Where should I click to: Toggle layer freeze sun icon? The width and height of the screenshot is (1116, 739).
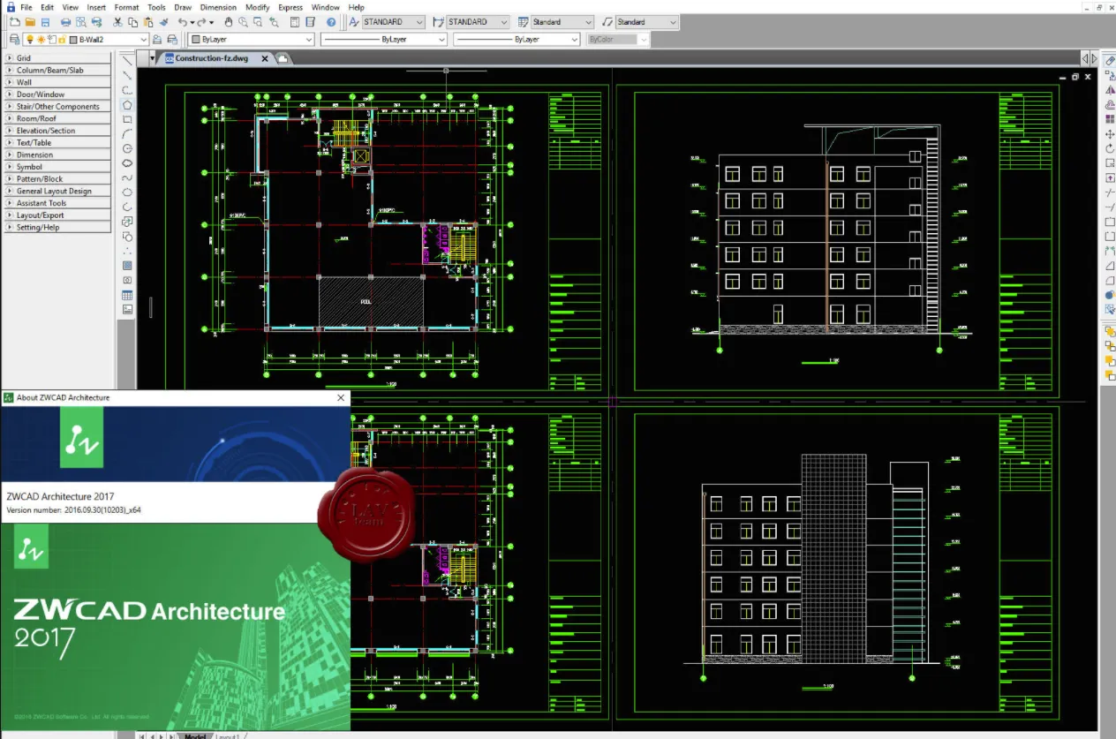[41, 39]
